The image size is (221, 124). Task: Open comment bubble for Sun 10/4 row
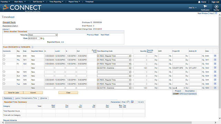[4, 76]
